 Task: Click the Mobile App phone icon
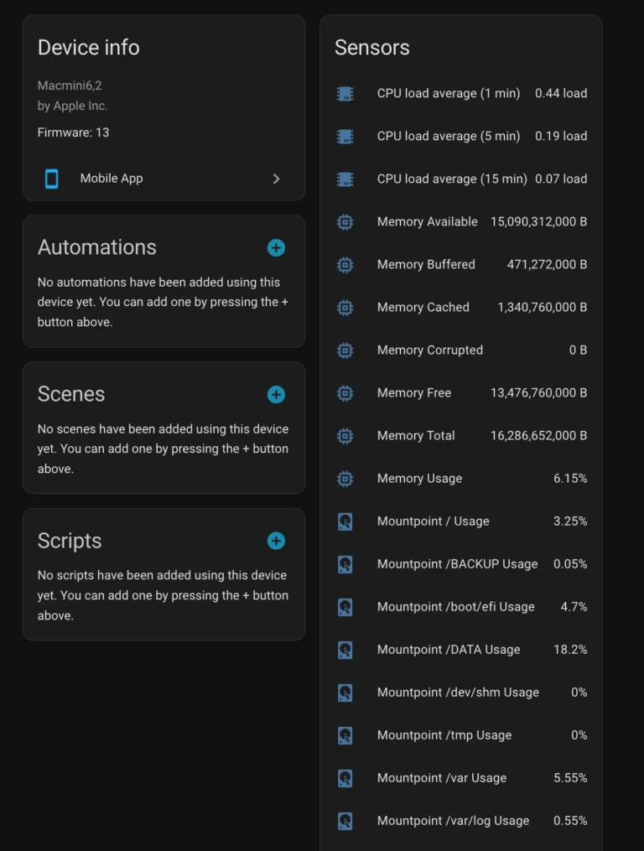pos(52,179)
